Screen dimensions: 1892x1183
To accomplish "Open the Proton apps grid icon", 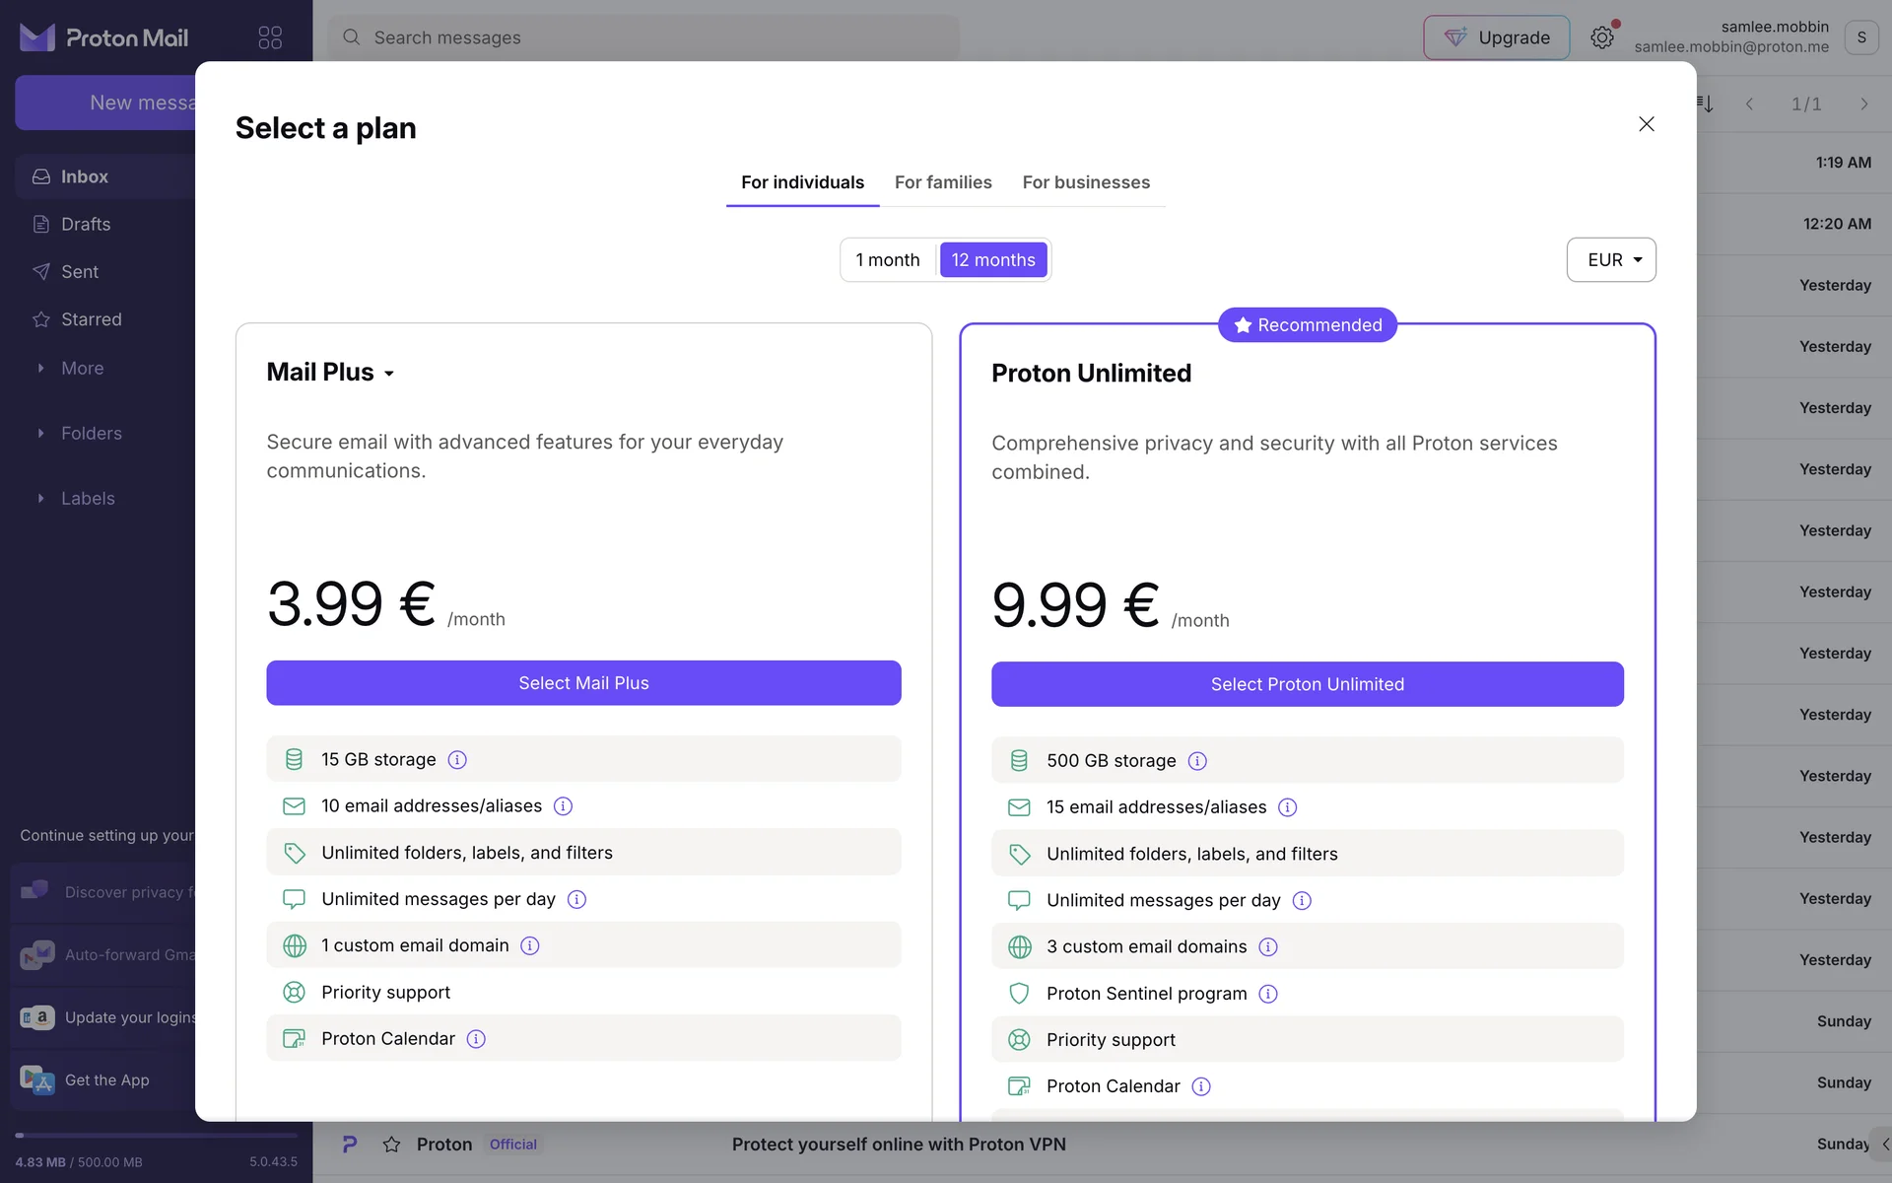I will pos(270,37).
